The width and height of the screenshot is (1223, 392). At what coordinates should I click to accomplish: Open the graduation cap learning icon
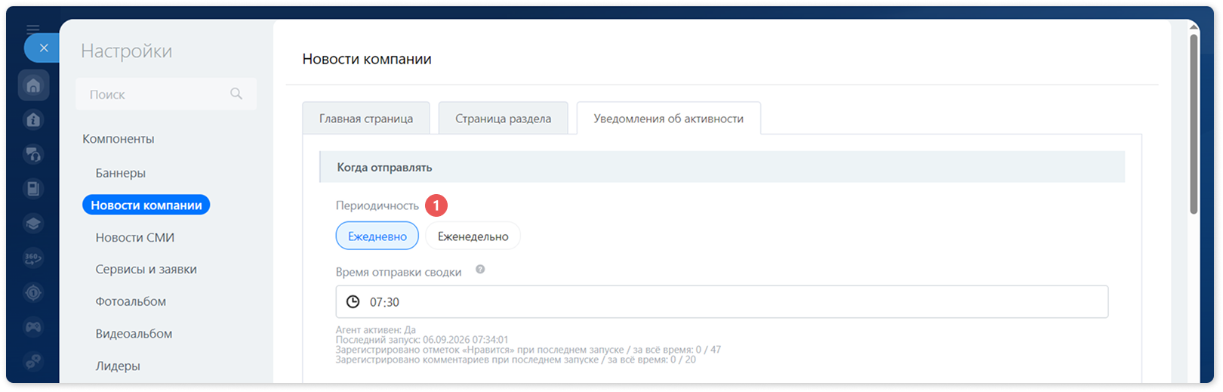[33, 224]
